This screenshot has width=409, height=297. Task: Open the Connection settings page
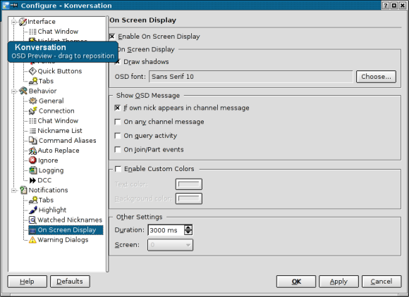(56, 111)
